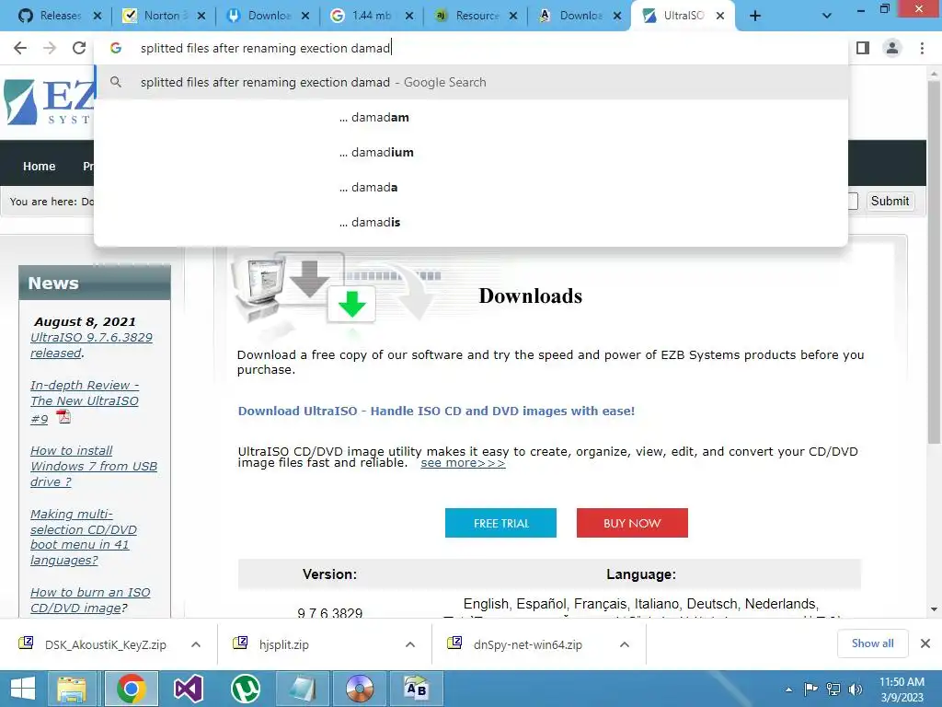Open Making multi-selection CD/DVD boot menu link
The height and width of the screenshot is (707, 942).
tap(84, 537)
